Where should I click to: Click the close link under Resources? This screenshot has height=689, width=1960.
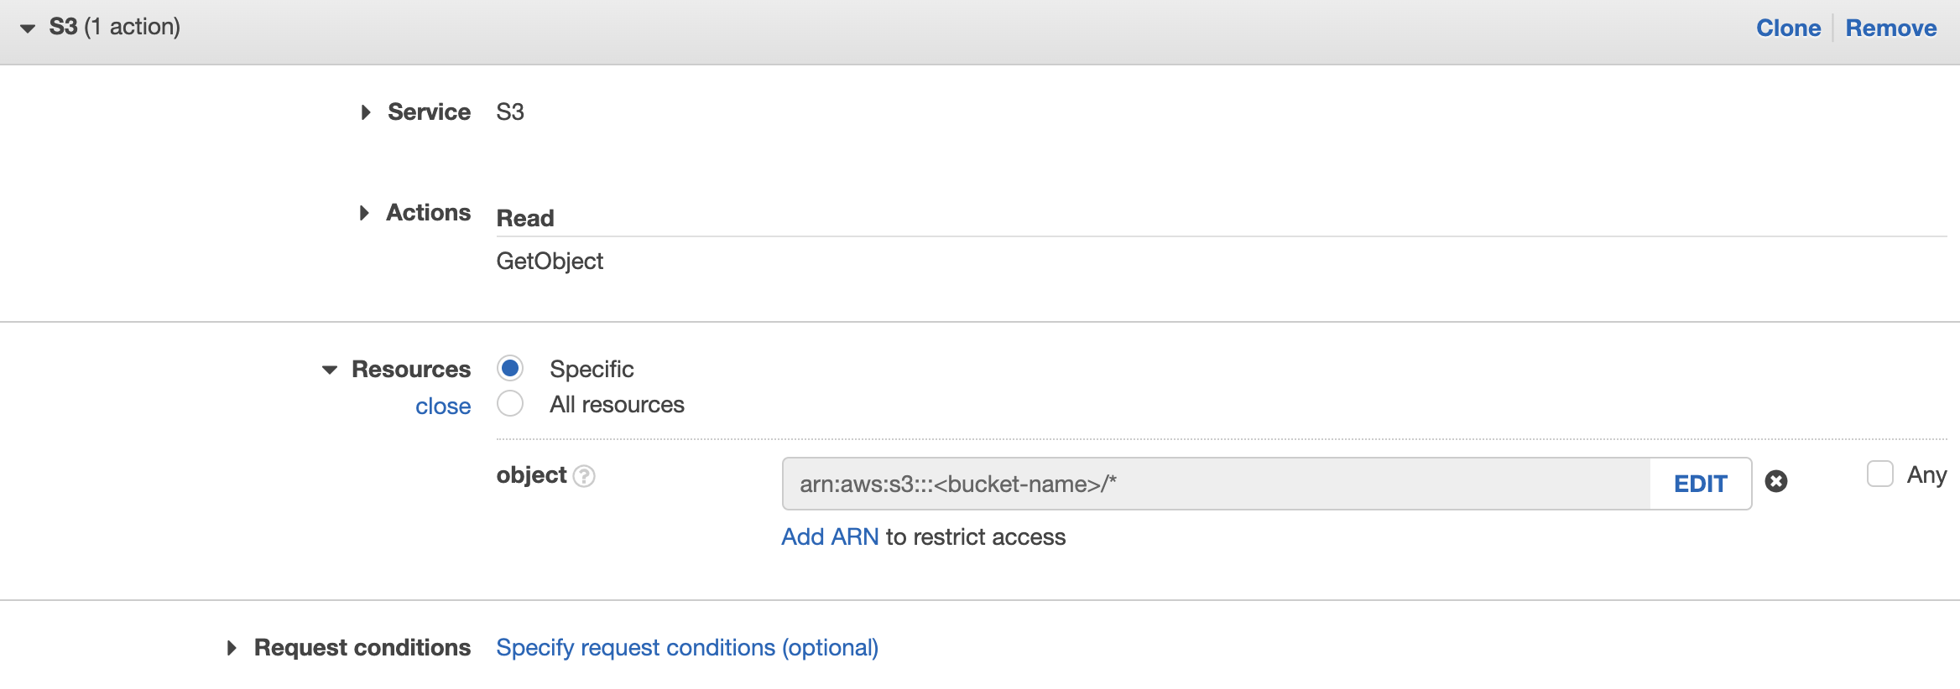(443, 407)
